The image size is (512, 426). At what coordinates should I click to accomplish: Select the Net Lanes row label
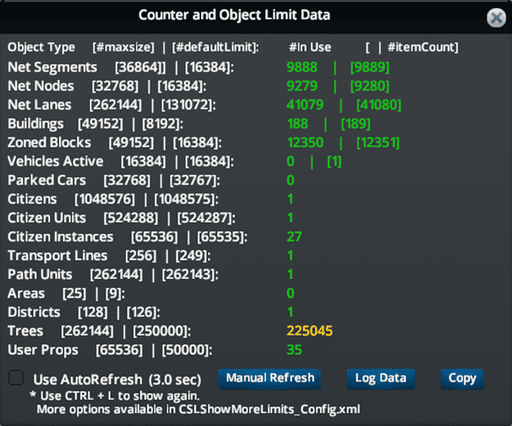(x=39, y=105)
